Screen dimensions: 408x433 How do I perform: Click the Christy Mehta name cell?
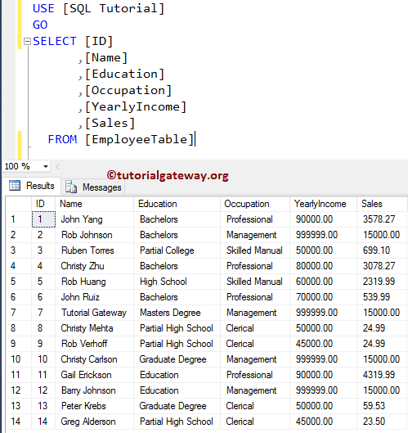[x=94, y=328]
